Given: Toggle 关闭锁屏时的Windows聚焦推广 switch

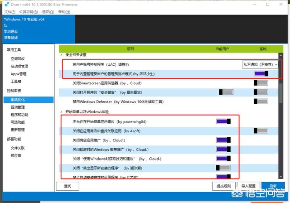Looking at the screenshot, I should click(x=223, y=149).
